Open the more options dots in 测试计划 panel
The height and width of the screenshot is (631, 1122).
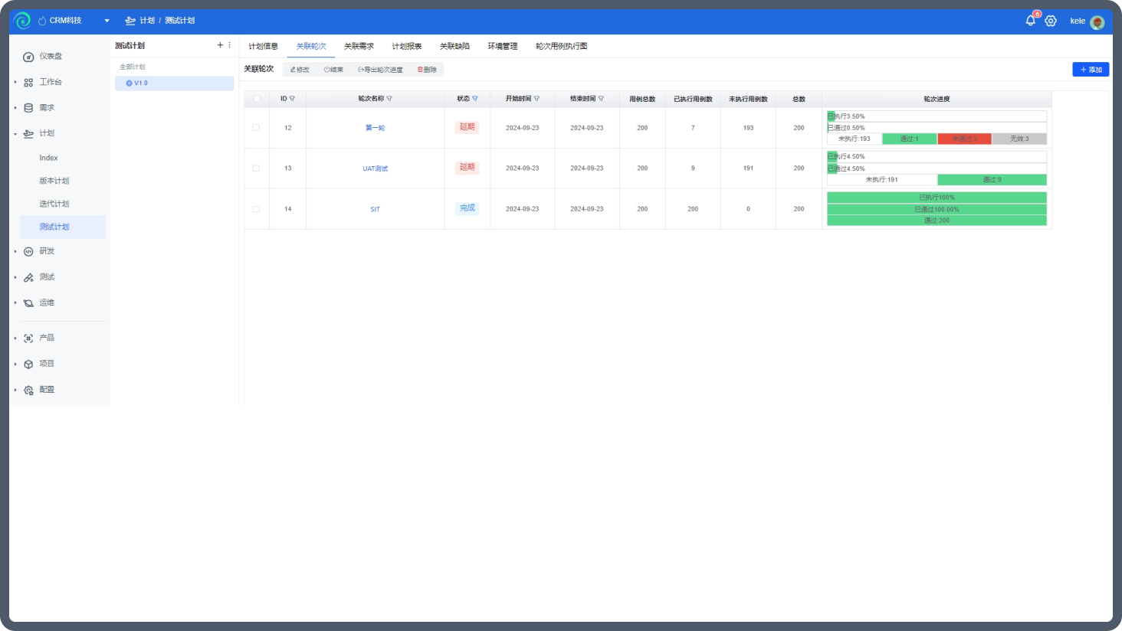click(229, 45)
